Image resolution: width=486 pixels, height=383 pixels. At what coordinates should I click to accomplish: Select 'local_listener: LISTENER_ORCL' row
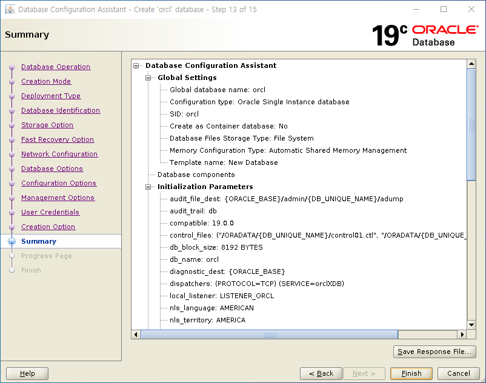click(x=222, y=296)
